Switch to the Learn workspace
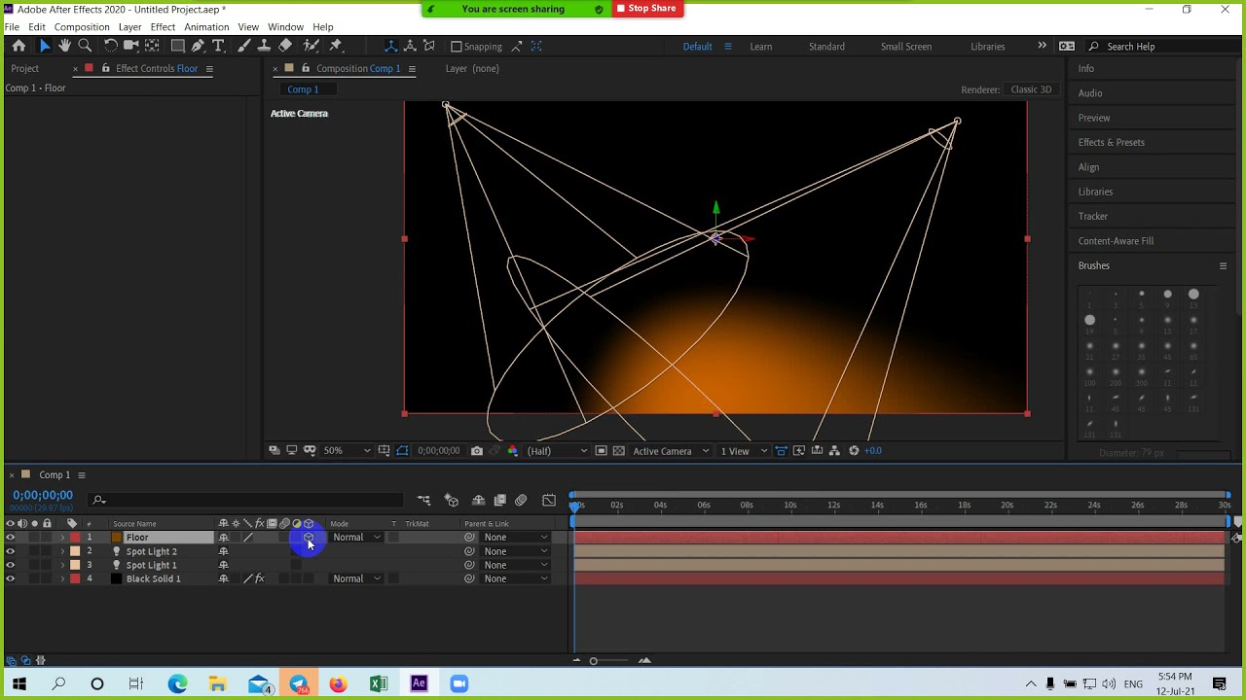The image size is (1246, 700). pos(761,46)
